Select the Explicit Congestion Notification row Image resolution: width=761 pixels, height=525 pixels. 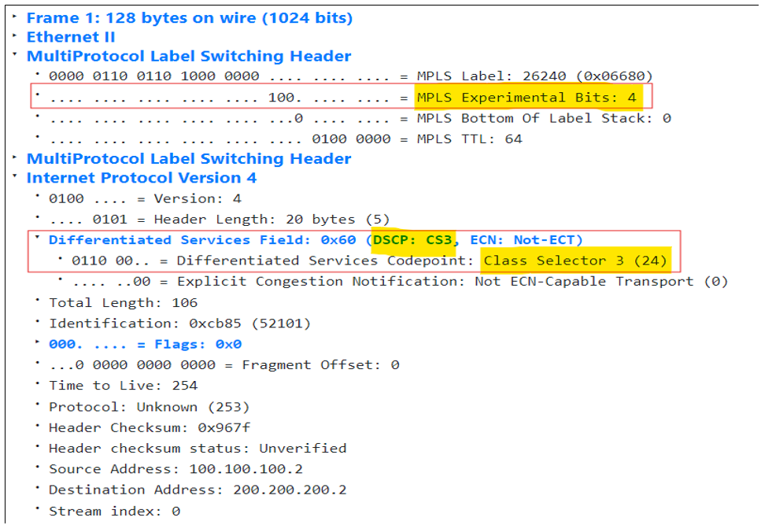tap(395, 281)
